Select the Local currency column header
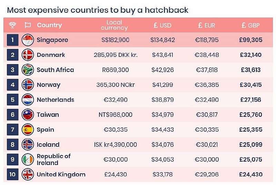Viewport: 276px width, 185px height. (x=115, y=25)
